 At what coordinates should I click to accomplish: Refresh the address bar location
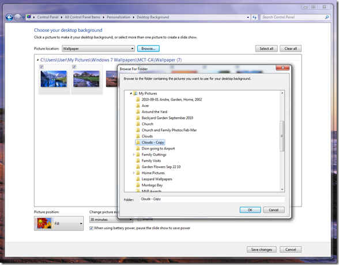click(254, 17)
